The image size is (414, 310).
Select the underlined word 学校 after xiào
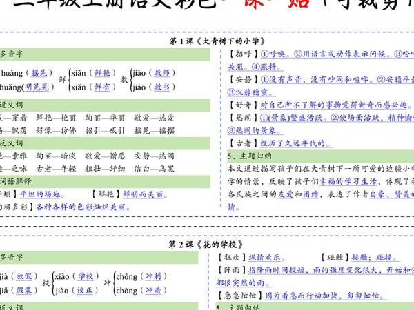click(x=86, y=276)
